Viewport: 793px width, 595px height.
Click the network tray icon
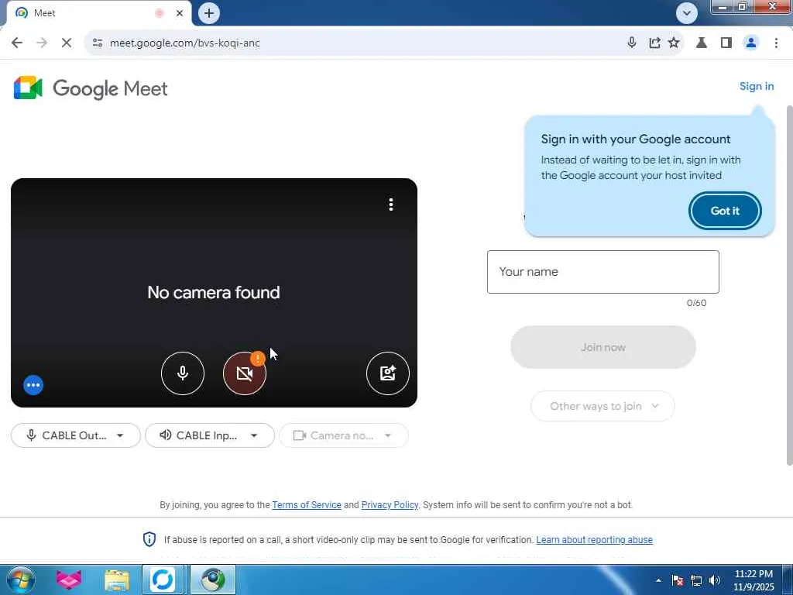pos(696,580)
